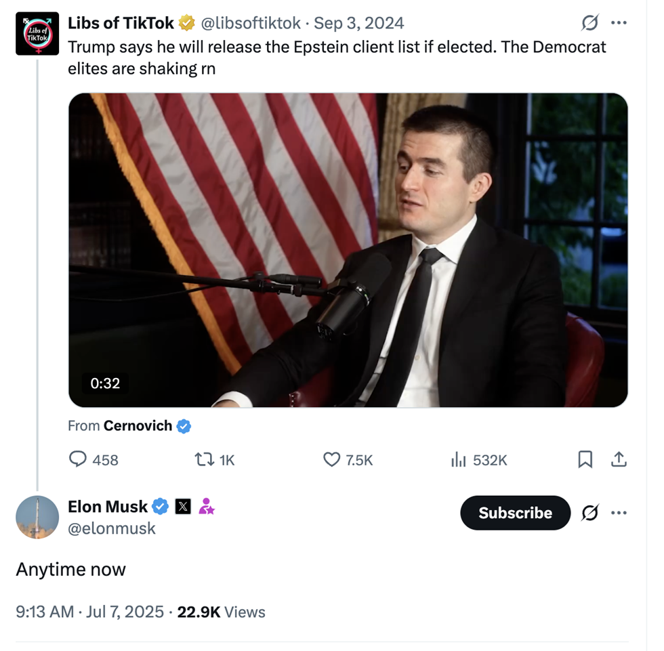Open Elon Musk's profile avatar
The height and width of the screenshot is (651, 664).
pos(37,517)
